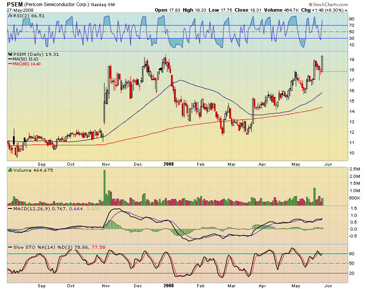Click the Apr label at the bottom time axis
This screenshot has height=289, width=367.
pos(262,286)
